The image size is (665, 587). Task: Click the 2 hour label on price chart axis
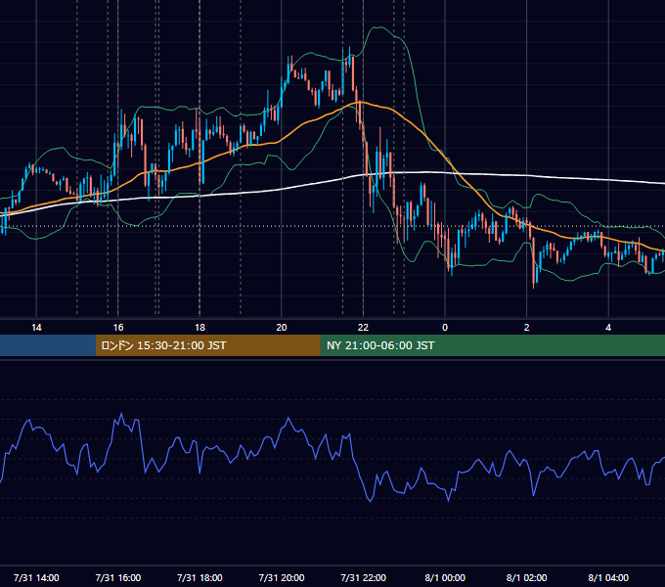pyautogui.click(x=527, y=328)
